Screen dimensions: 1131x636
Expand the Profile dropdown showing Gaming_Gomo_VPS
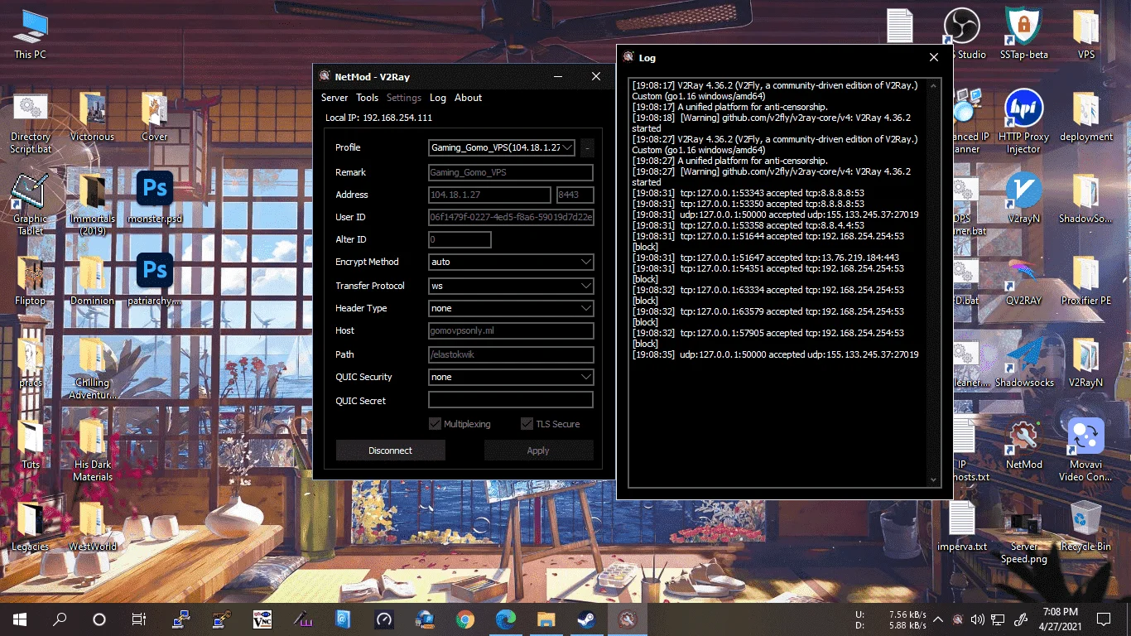point(502,148)
